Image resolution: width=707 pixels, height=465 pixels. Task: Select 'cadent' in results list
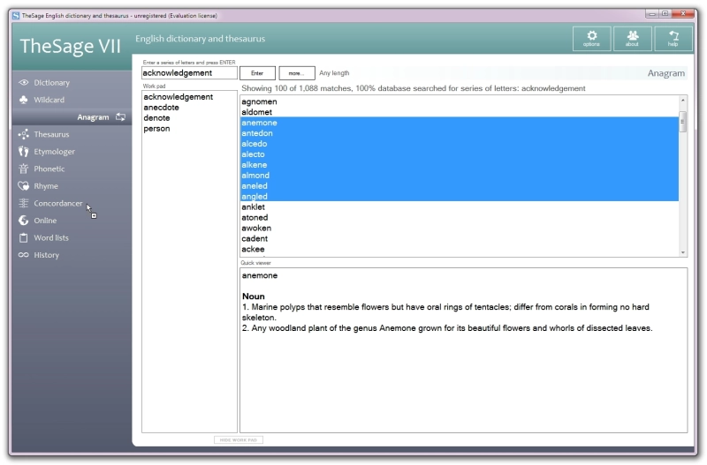[x=460, y=238]
